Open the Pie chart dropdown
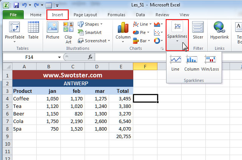Viewport: 242px width, 160px height. [141, 32]
